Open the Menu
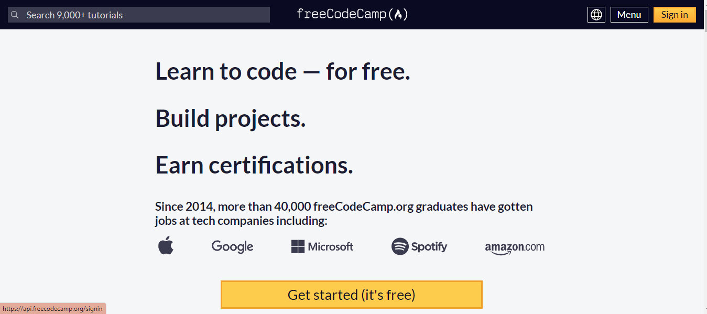This screenshot has width=707, height=314. tap(629, 14)
